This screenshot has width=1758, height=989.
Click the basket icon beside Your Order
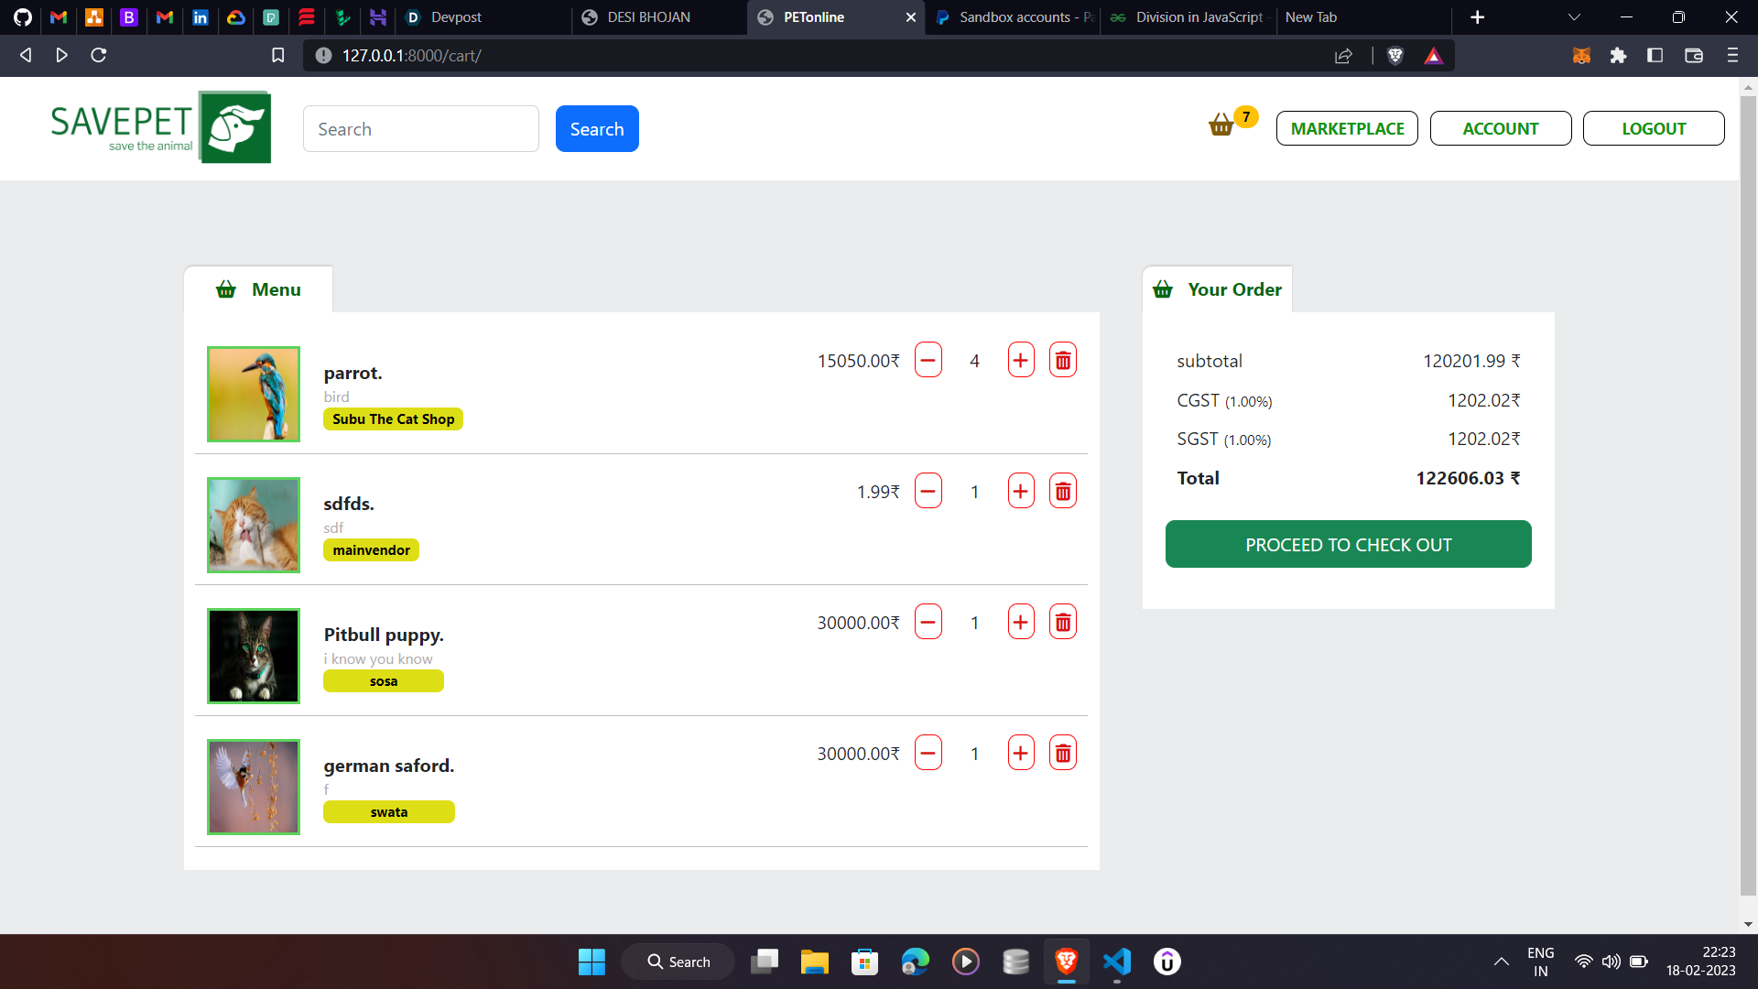point(1163,288)
